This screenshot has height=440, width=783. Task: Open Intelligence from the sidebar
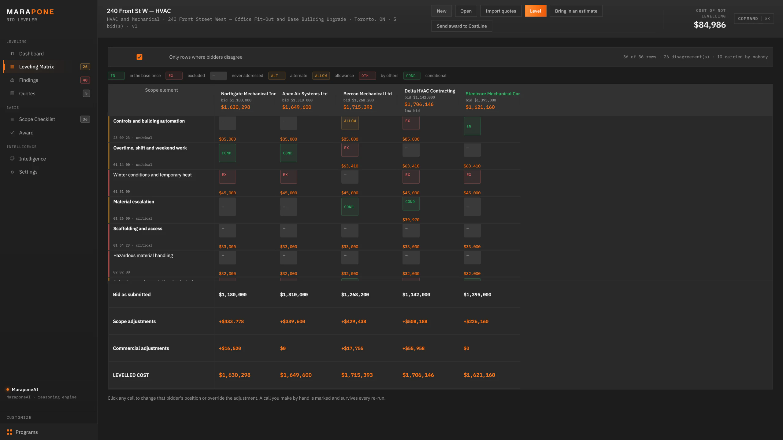49,159
